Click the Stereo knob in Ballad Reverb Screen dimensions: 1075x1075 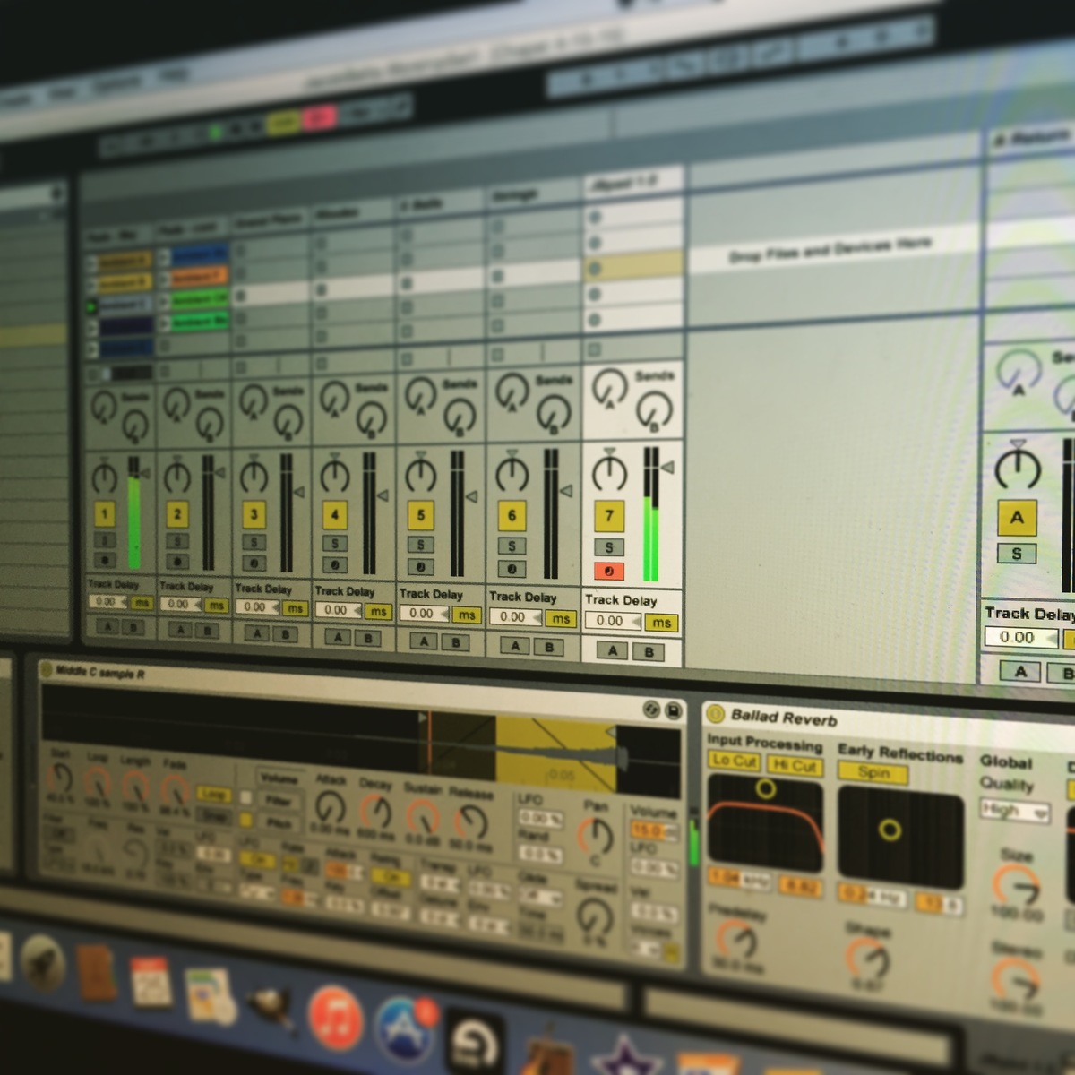click(x=1017, y=980)
